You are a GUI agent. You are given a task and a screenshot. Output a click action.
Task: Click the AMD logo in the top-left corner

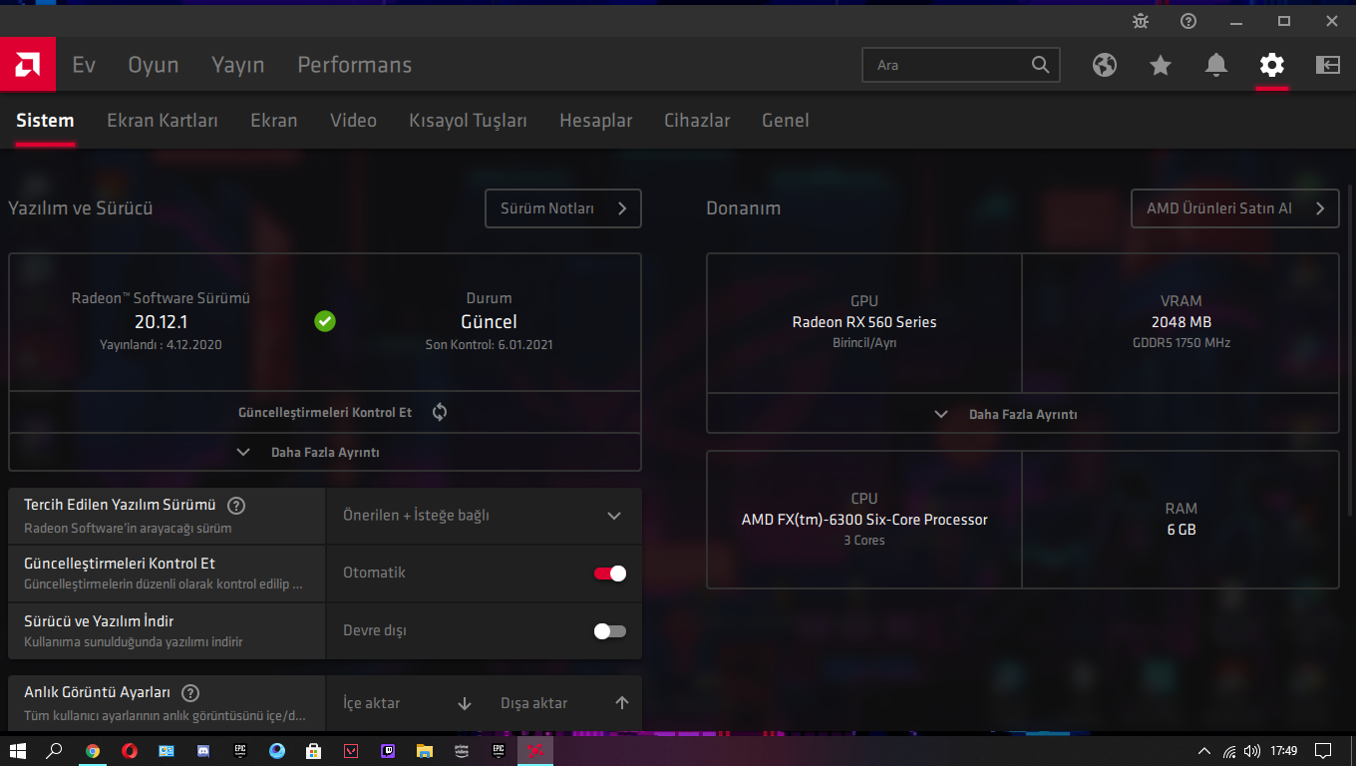click(28, 65)
